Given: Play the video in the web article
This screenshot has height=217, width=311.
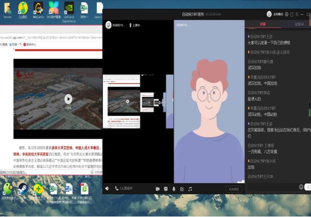Looking at the screenshot, I should point(68,99).
